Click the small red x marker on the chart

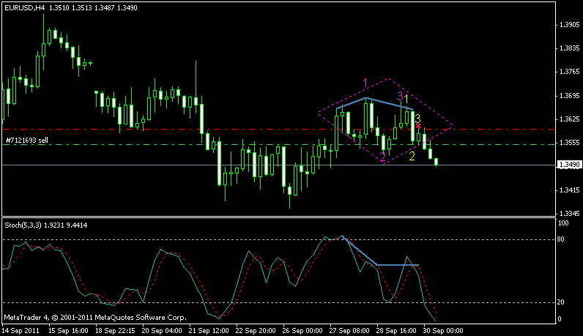click(x=418, y=126)
